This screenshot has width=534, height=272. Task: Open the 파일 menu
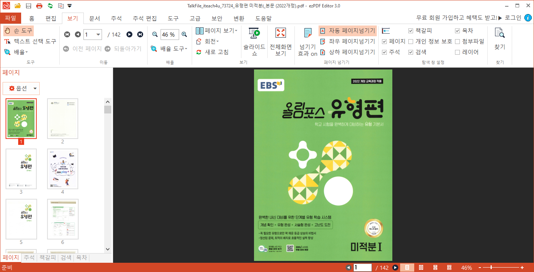coord(10,18)
